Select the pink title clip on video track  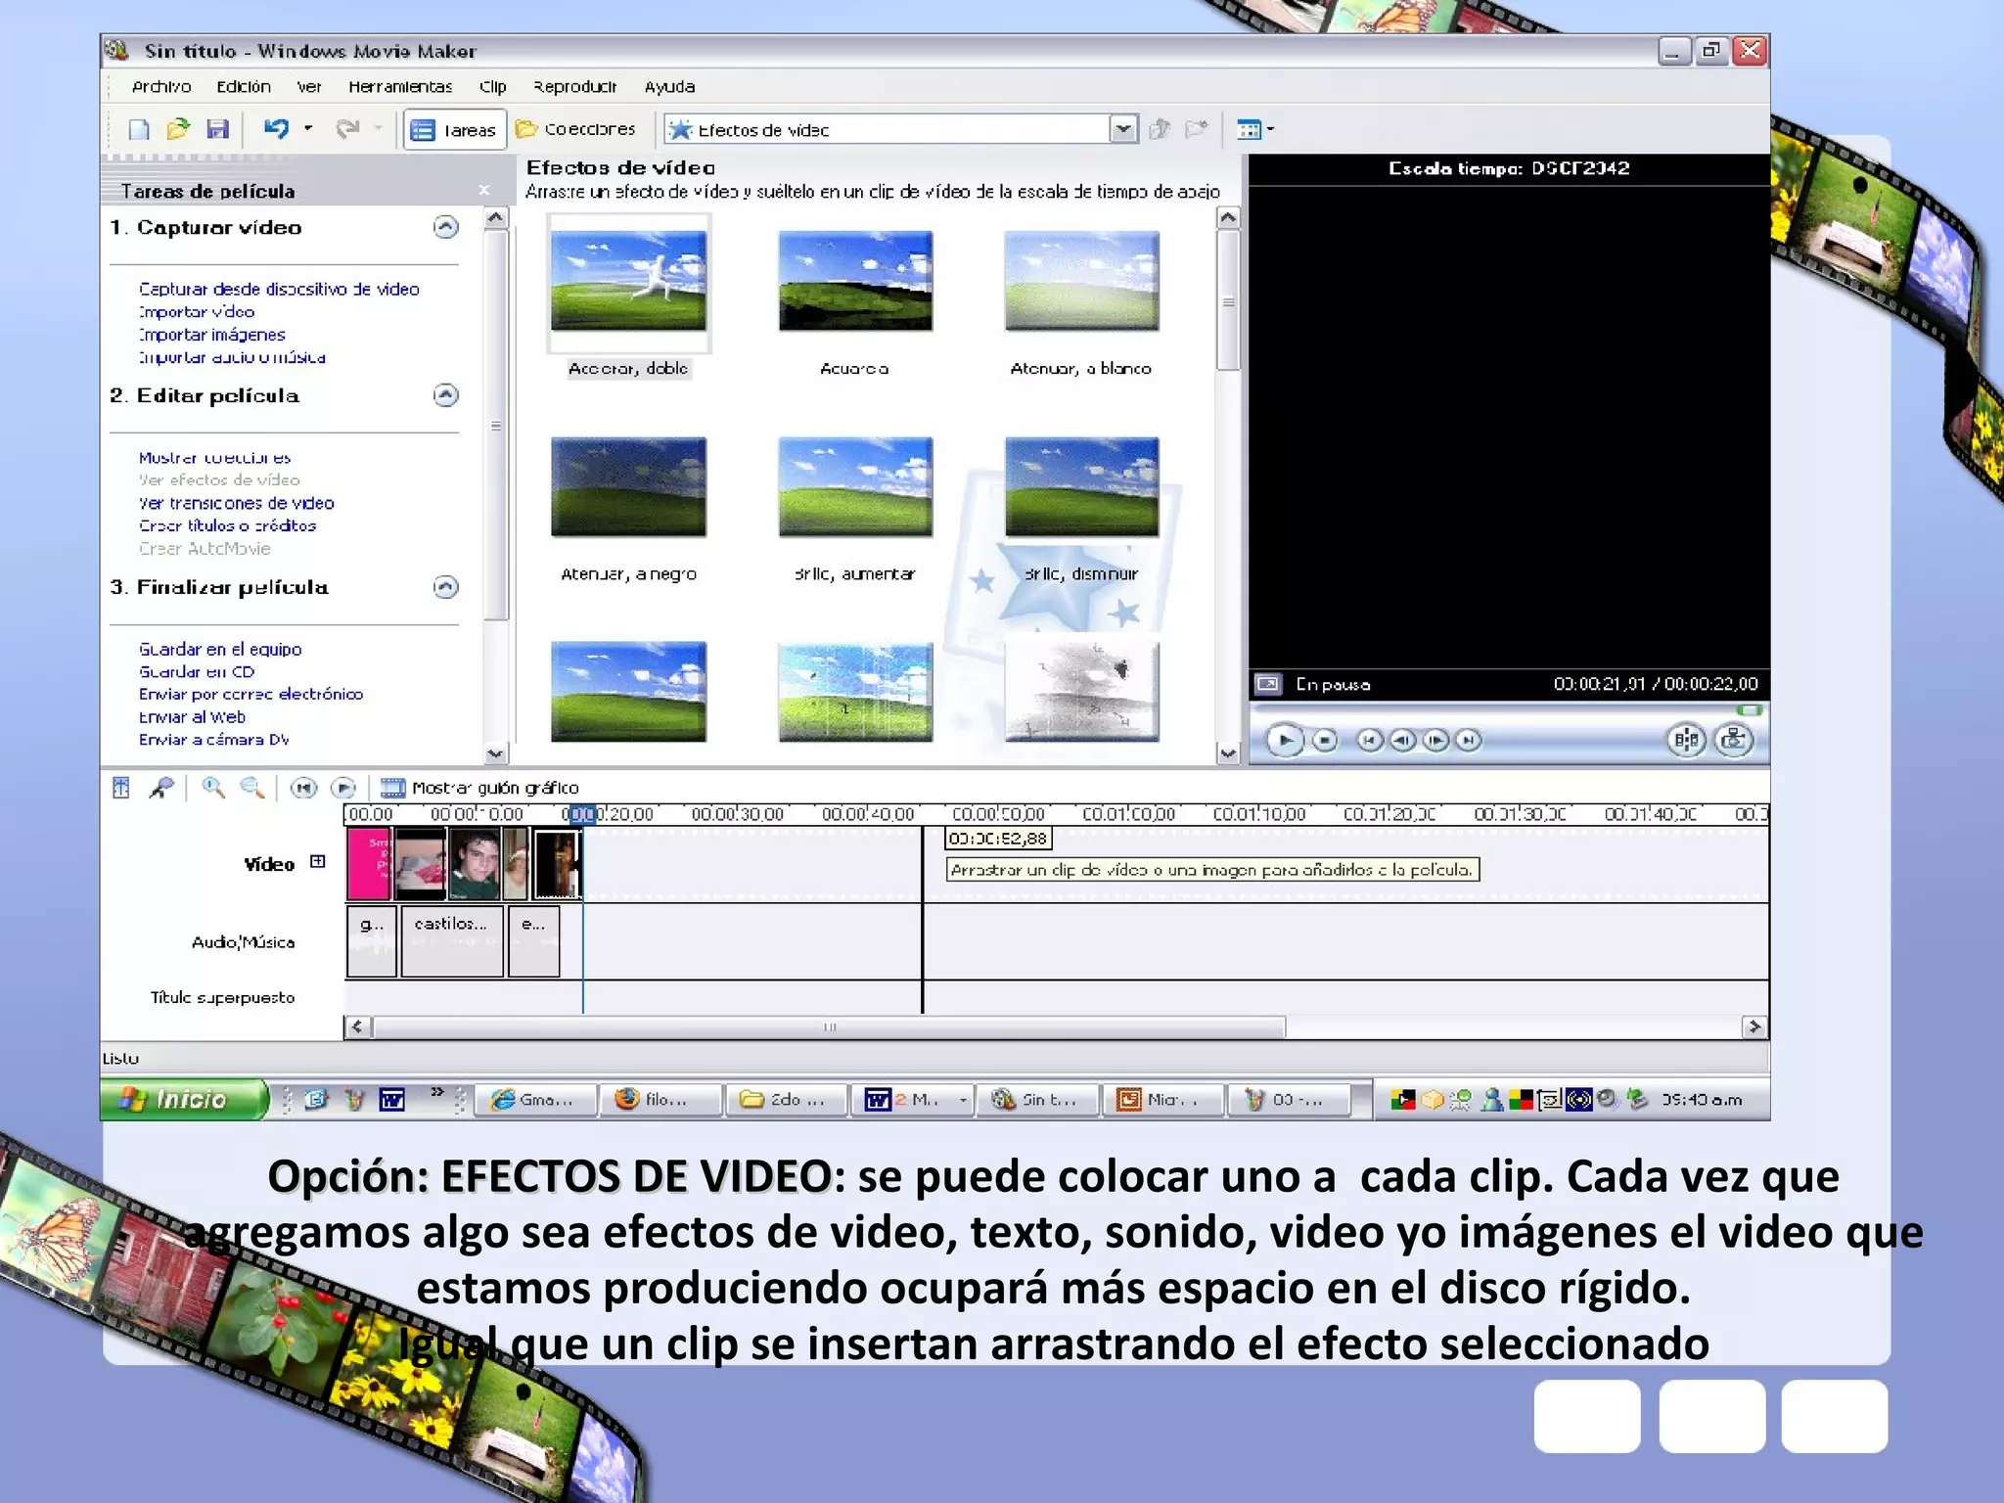(x=370, y=865)
